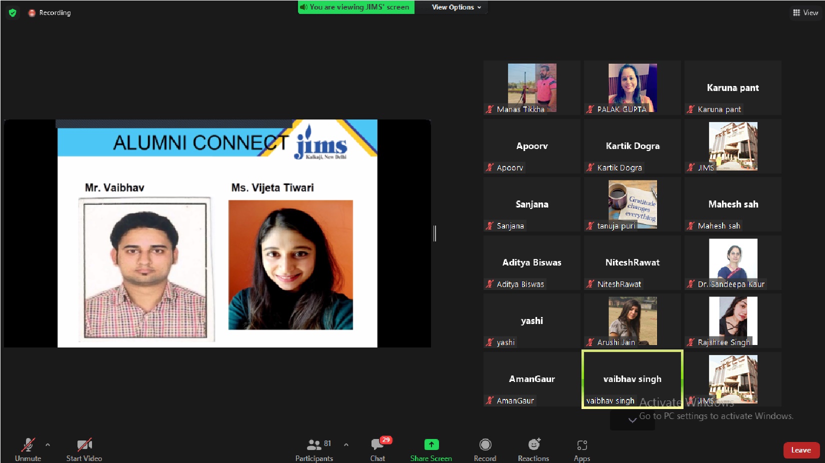This screenshot has height=463, width=825.
Task: Turn on camera with Start Video
Action: pyautogui.click(x=84, y=444)
